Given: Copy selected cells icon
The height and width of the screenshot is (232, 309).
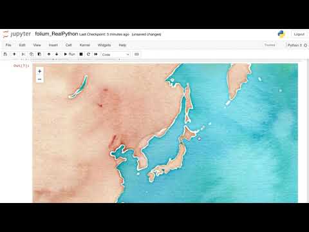Looking at the screenshot, I should (32, 54).
